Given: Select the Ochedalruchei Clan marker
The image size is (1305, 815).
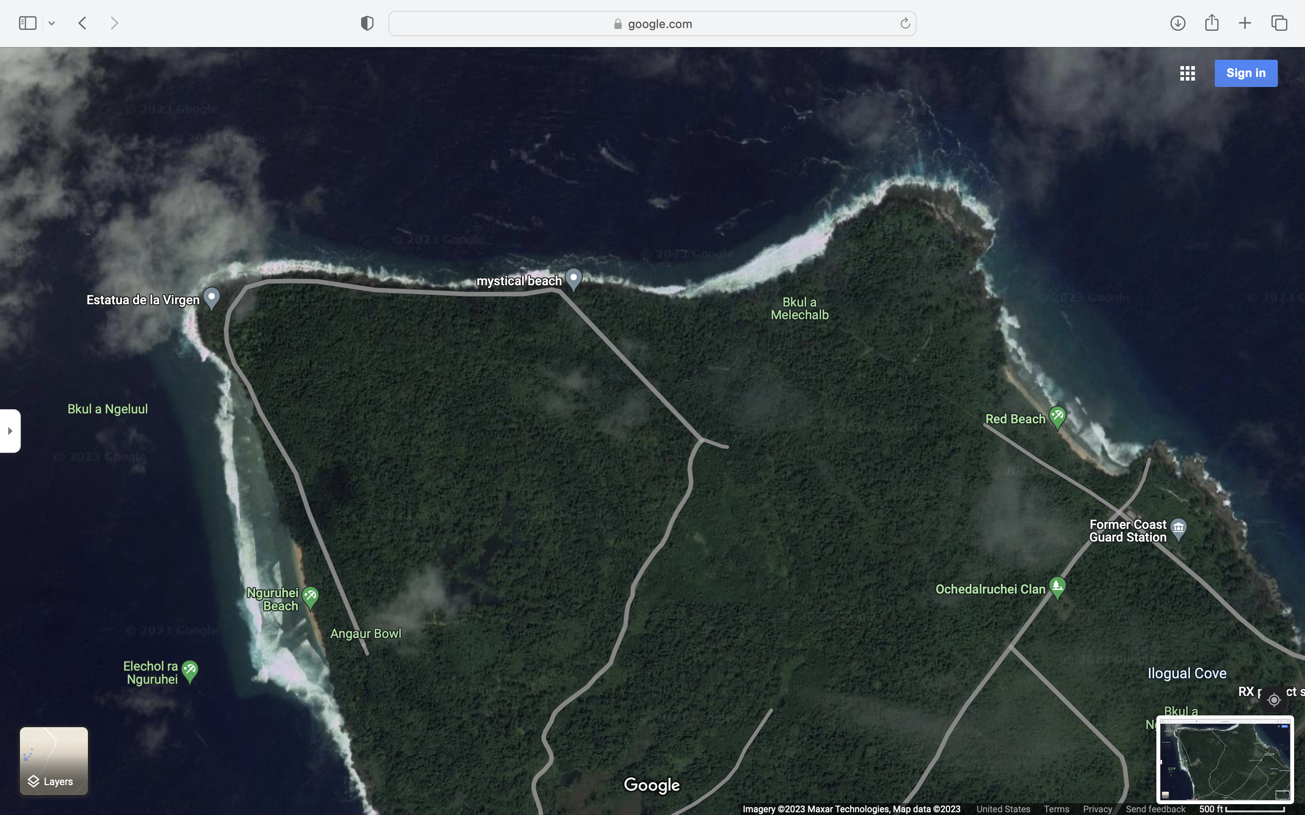Looking at the screenshot, I should coord(1057,587).
